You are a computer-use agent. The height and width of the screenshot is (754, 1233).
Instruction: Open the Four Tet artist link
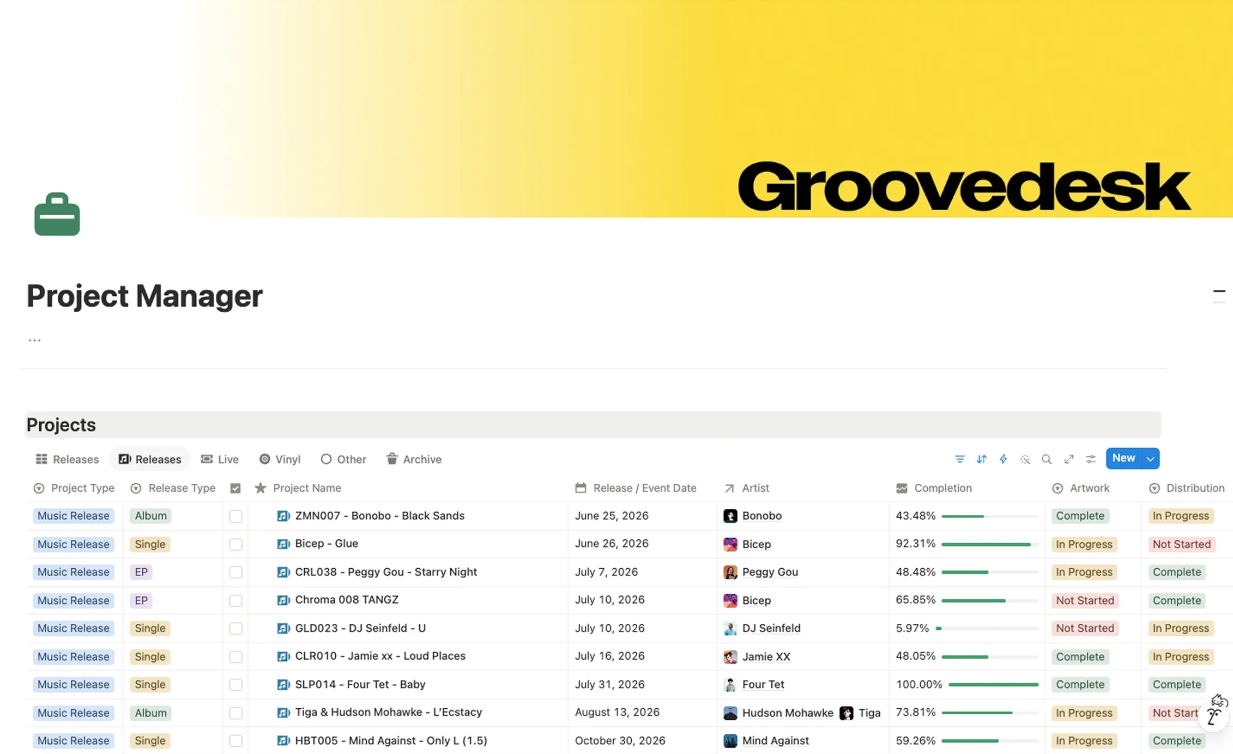763,685
